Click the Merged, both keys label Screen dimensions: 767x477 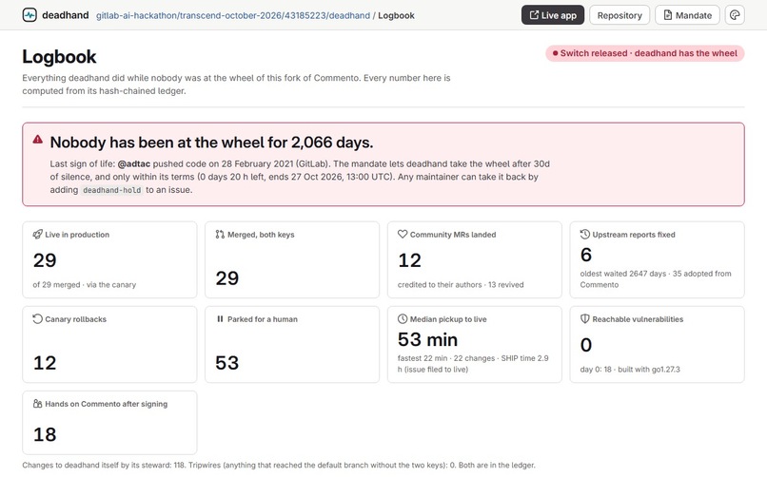click(x=261, y=235)
